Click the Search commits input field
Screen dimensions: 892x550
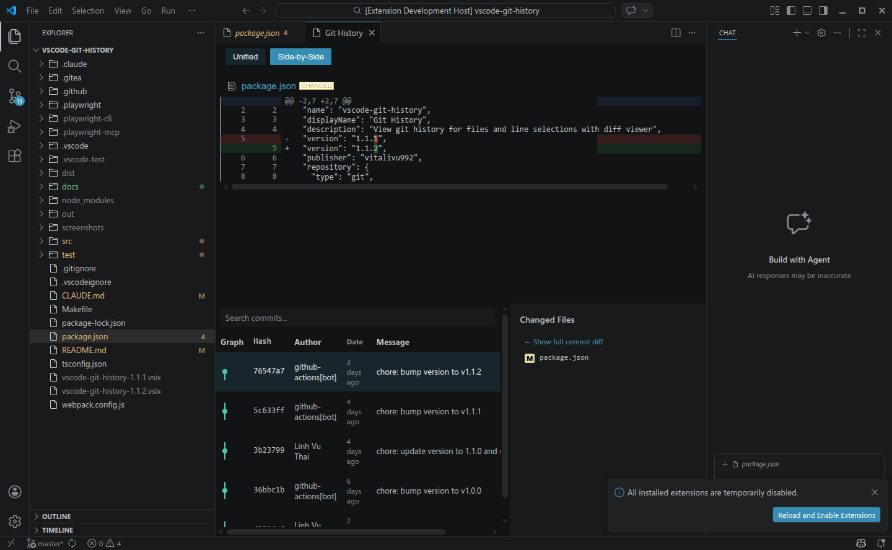[357, 318]
